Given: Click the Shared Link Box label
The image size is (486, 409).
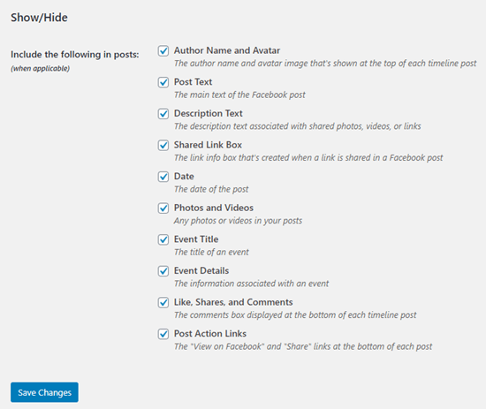Looking at the screenshot, I should (208, 145).
